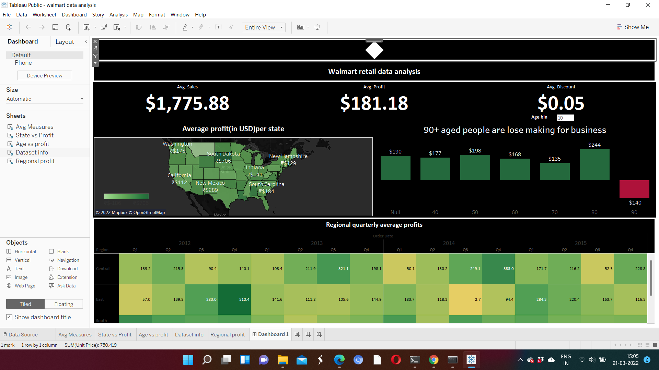Click the Device Preview button
This screenshot has width=659, height=370.
44,75
